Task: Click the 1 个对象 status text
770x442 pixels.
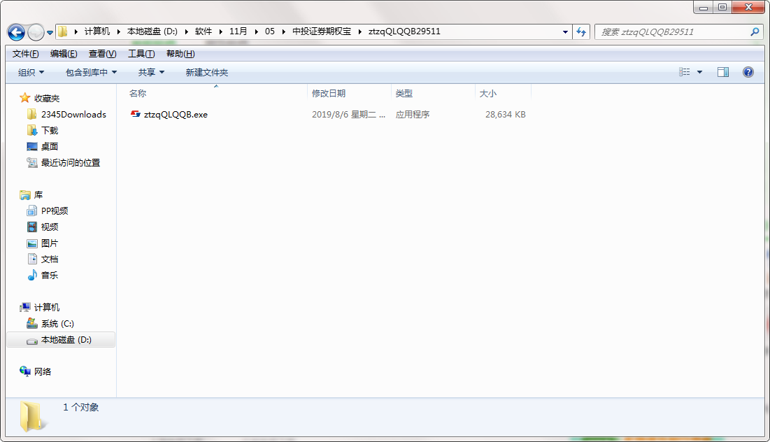Action: pyautogui.click(x=81, y=407)
